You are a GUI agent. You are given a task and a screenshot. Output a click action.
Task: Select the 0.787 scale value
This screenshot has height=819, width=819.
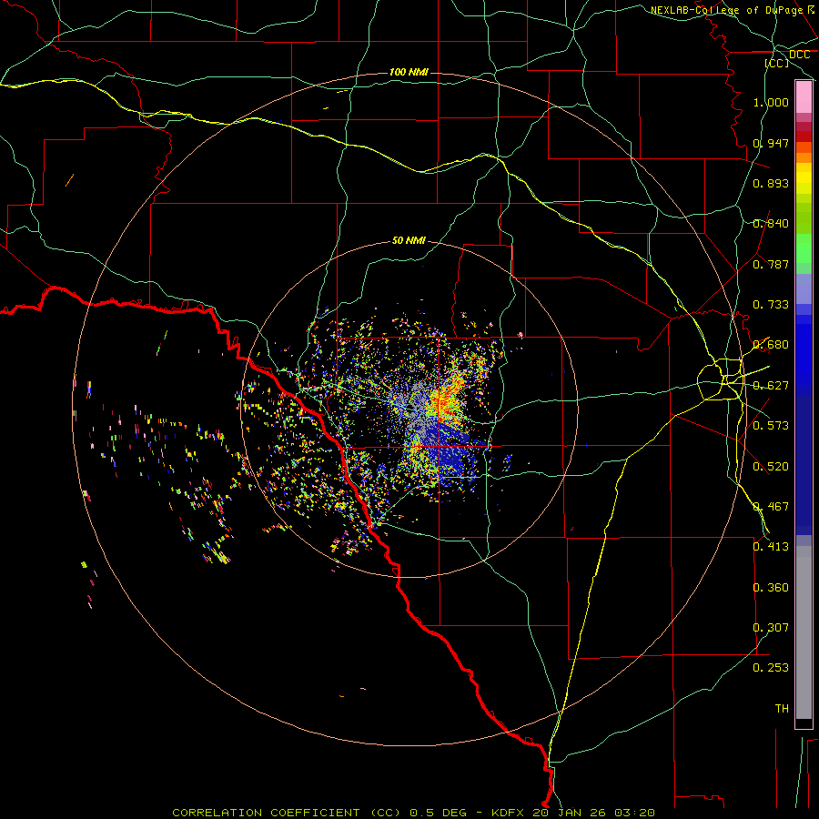tap(771, 264)
